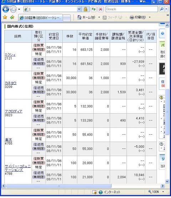Open the Home button dropdown arrow
Screen dimensions: 171x198
99,17
